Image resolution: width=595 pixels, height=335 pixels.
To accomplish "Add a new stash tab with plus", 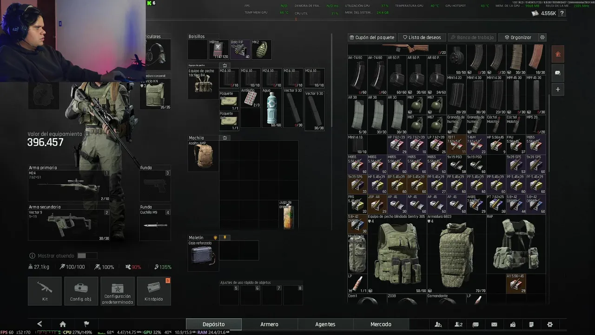I will click(x=558, y=89).
